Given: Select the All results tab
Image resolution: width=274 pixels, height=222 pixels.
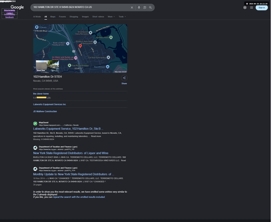Looking at the screenshot, I should point(45,16).
